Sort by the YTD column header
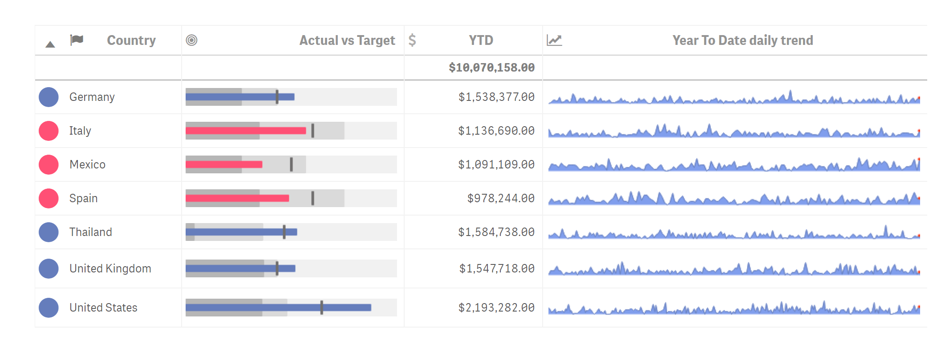This screenshot has width=933, height=360. [481, 40]
